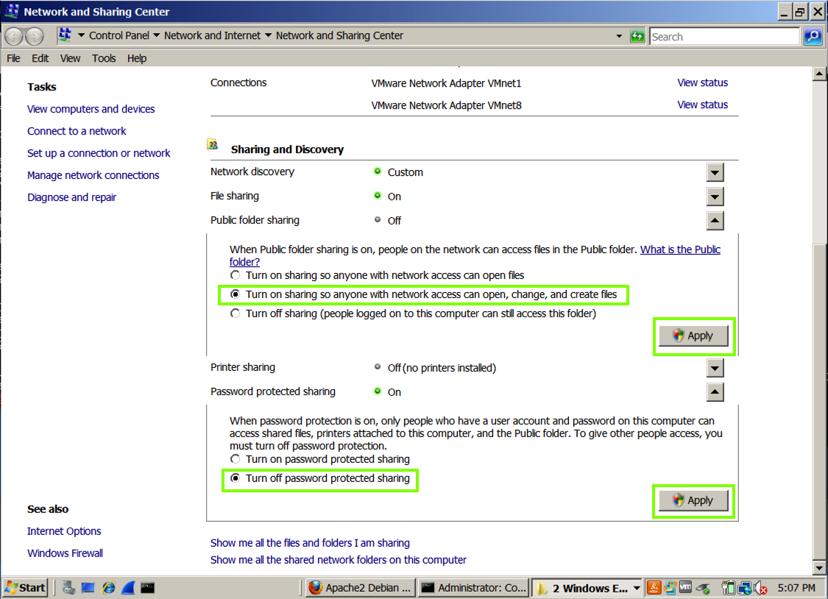
Task: Click 'Manage network connections' task
Action: coord(93,175)
